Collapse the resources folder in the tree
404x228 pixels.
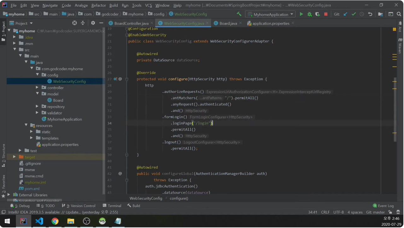pyautogui.click(x=26, y=126)
